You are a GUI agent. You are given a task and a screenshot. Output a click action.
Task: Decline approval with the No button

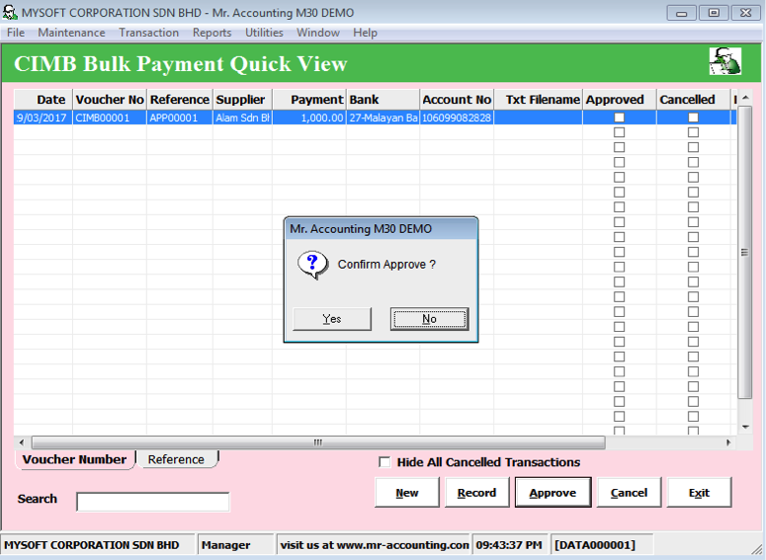[x=429, y=319]
